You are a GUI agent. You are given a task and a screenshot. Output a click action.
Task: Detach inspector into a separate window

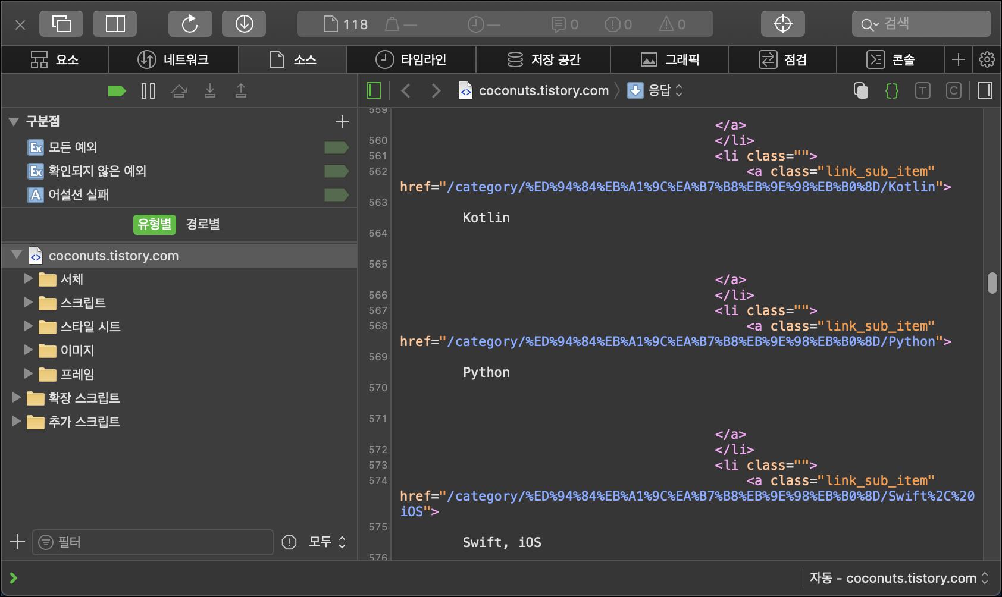point(61,24)
